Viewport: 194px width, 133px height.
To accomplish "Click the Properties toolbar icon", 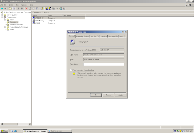I will click(30, 9).
